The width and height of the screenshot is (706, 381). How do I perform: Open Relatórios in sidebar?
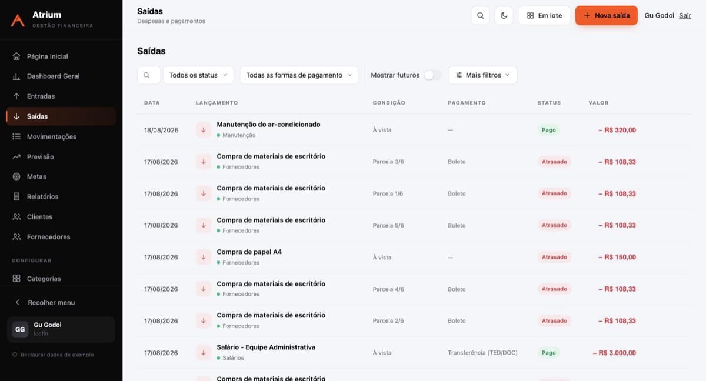[61, 196]
